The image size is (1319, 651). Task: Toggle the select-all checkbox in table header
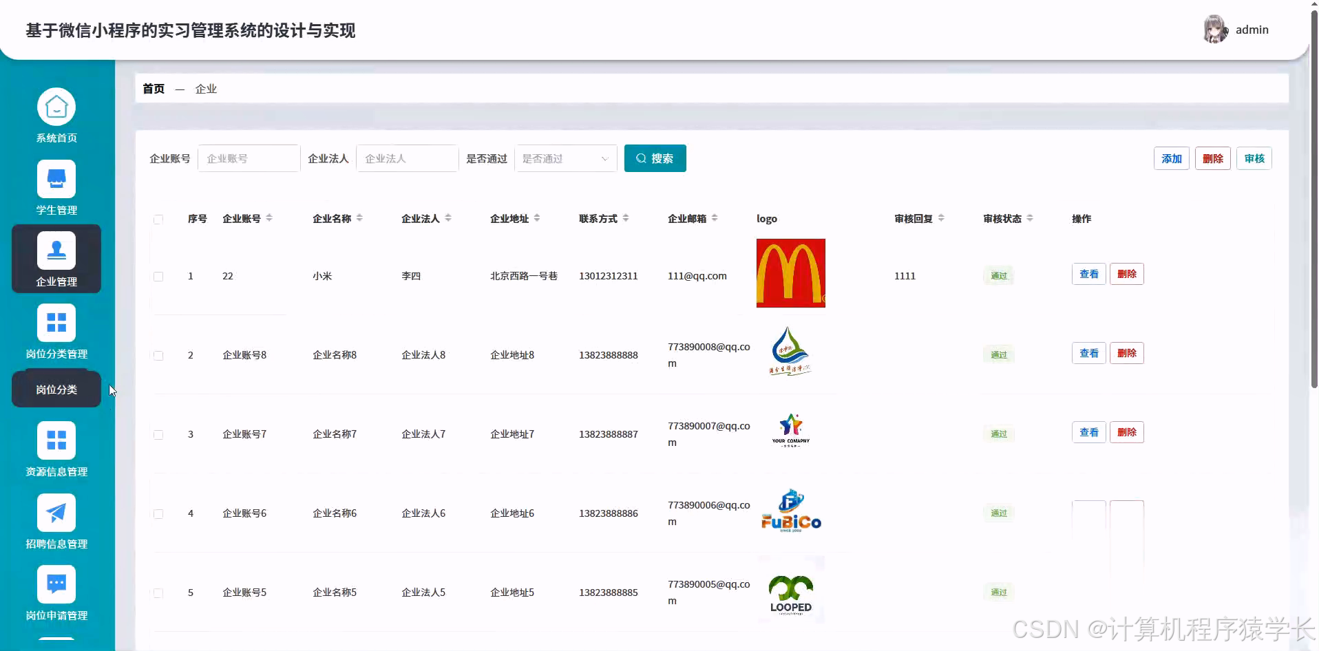point(158,220)
